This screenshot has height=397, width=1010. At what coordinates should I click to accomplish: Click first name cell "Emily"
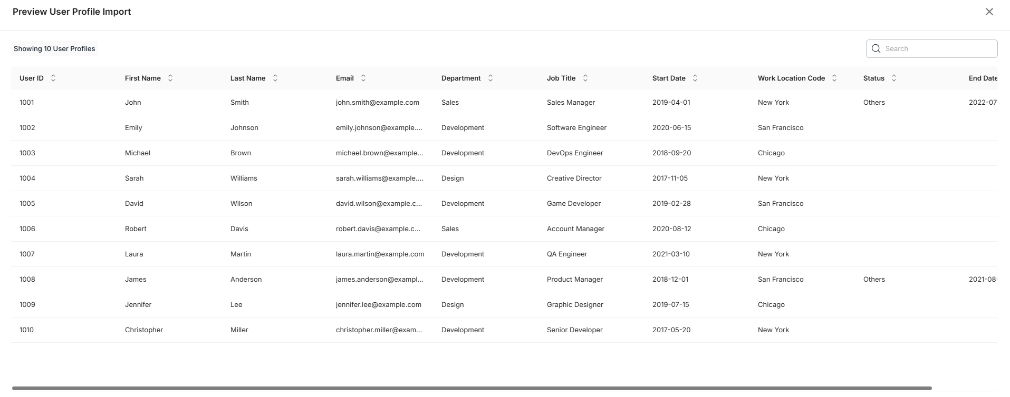(133, 127)
